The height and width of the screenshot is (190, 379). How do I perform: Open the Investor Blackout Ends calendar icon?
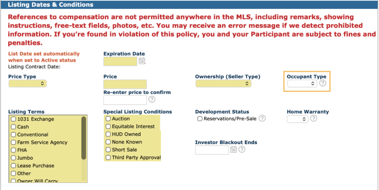(234, 149)
